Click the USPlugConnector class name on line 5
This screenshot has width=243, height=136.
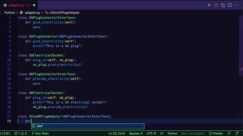(43, 37)
